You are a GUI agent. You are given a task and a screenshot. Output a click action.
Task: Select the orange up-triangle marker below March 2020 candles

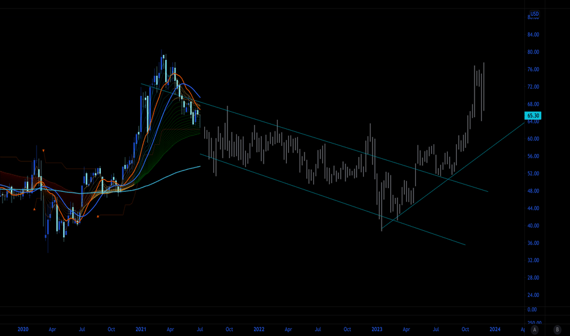point(34,209)
